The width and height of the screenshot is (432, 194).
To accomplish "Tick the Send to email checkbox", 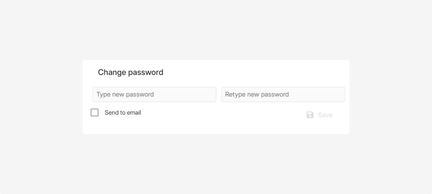I will (95, 112).
